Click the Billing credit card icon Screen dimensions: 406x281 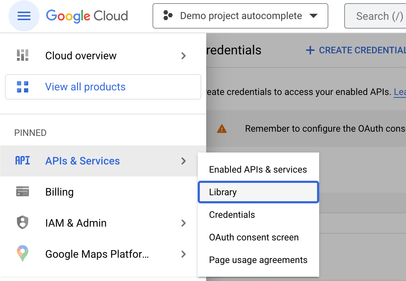23,192
